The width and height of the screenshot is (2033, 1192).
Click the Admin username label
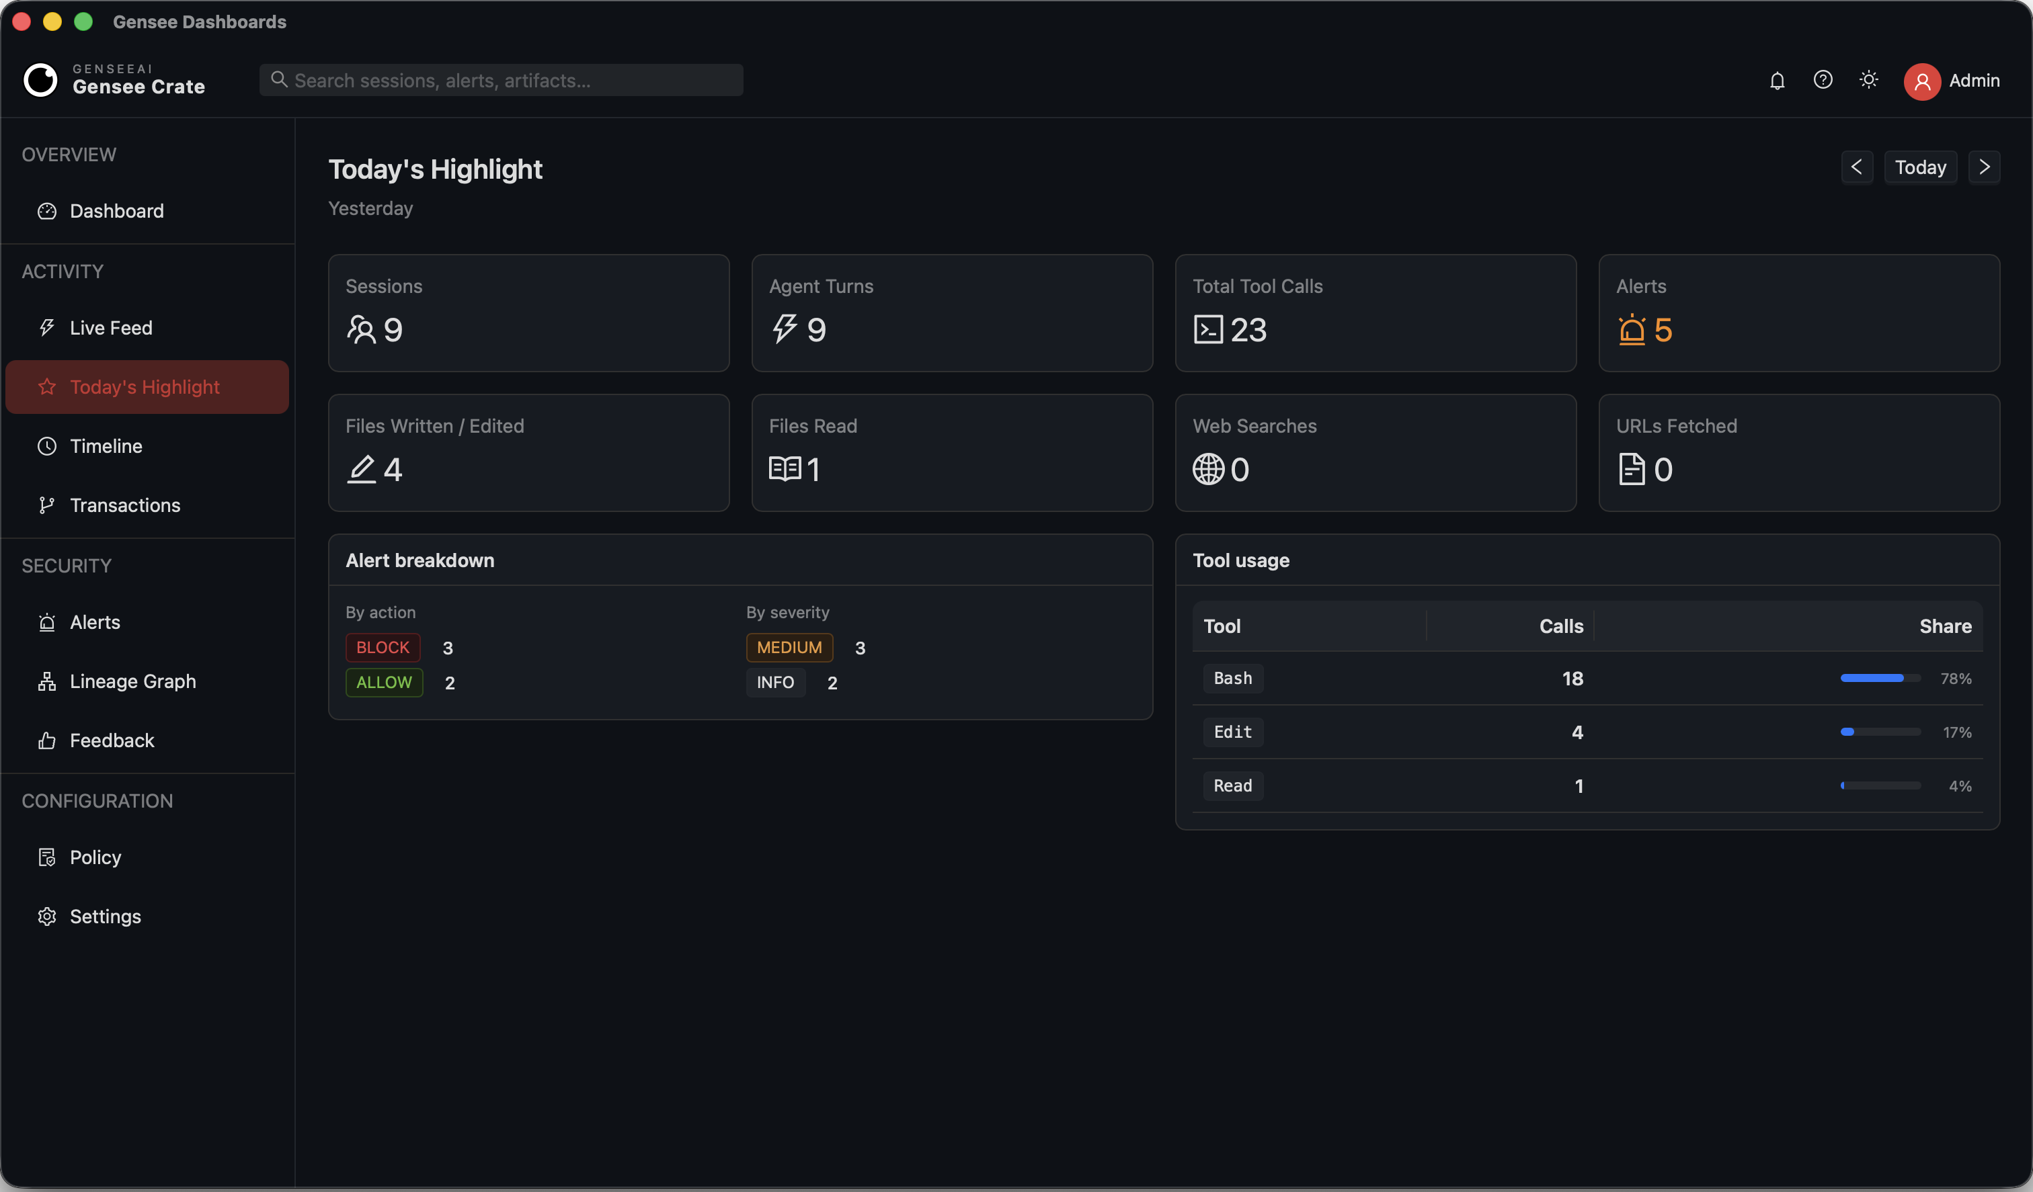tap(1974, 81)
